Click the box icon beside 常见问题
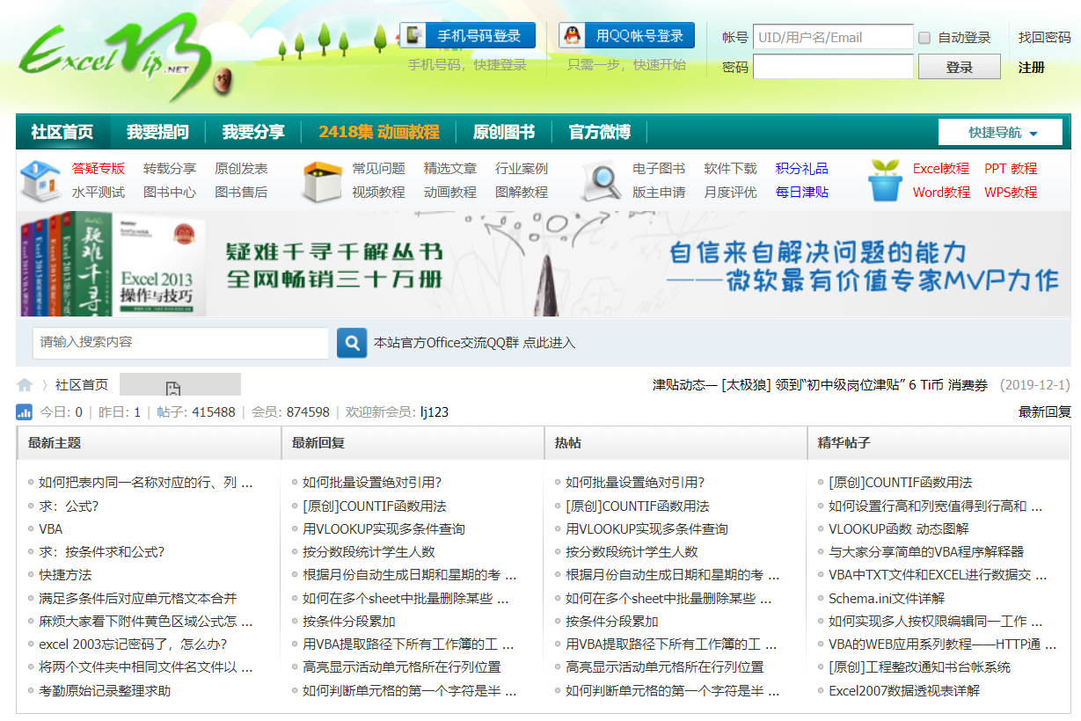Viewport: 1081px width, 721px height. pyautogui.click(x=322, y=180)
